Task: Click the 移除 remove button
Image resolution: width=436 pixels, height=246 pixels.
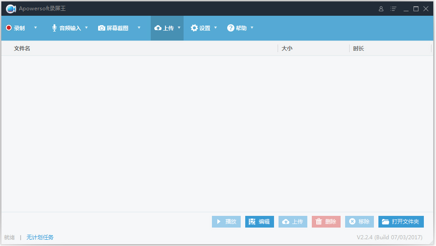Action: click(360, 222)
